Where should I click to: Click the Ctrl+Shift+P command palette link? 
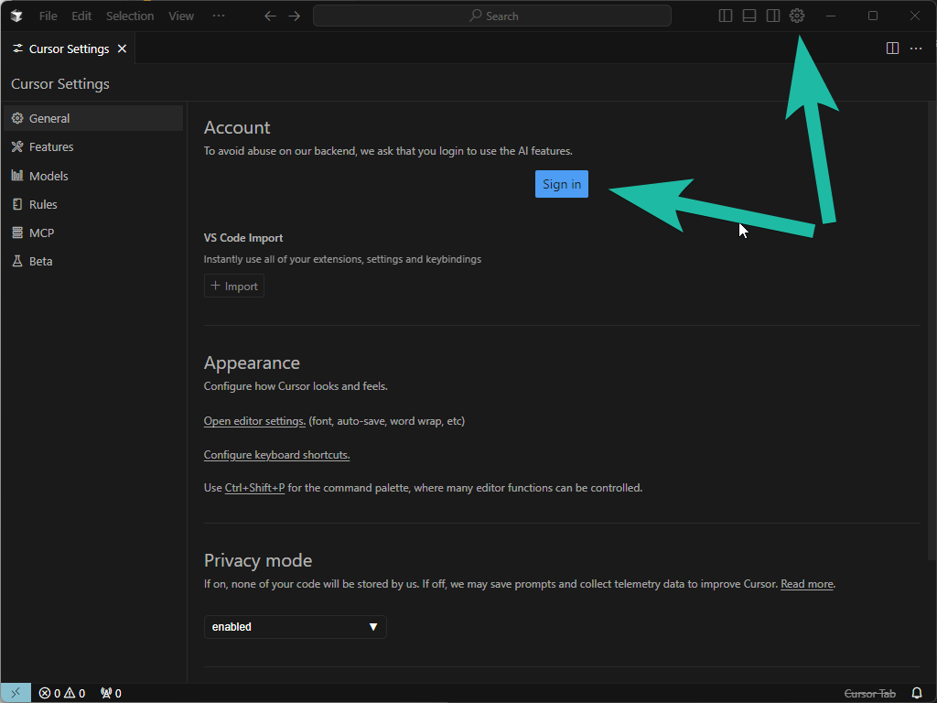tap(254, 488)
